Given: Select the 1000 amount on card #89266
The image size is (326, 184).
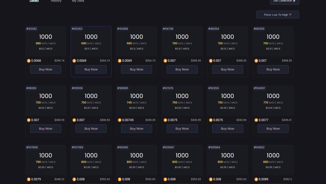Looking at the screenshot, I should click(137, 155).
